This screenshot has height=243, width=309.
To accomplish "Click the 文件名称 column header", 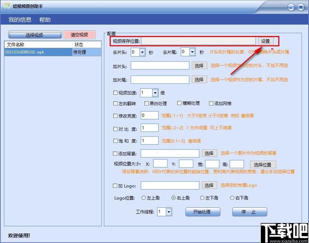I will (x=38, y=45).
